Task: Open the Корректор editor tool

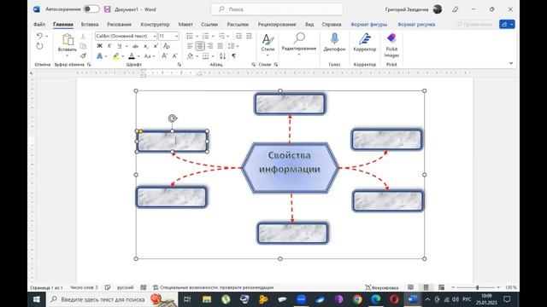Action: (x=365, y=43)
